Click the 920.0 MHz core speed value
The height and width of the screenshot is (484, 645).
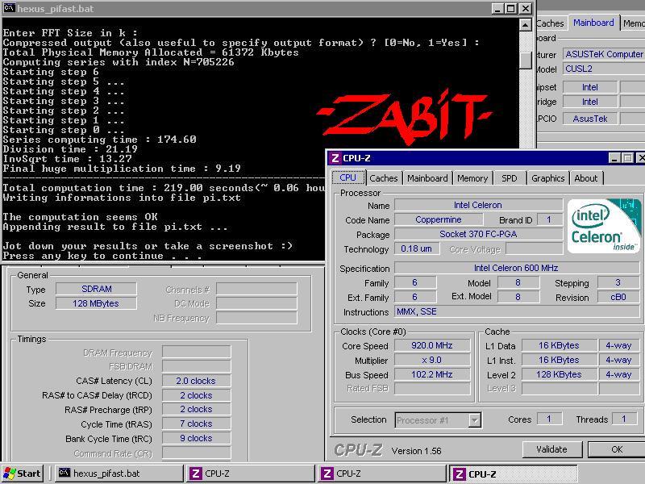432,346
